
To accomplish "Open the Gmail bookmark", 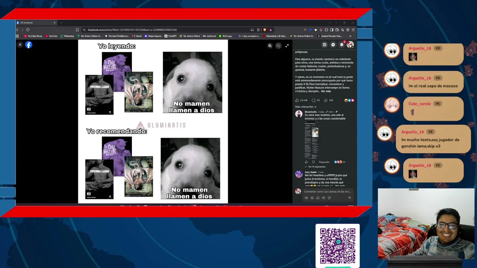I will tap(137, 36).
